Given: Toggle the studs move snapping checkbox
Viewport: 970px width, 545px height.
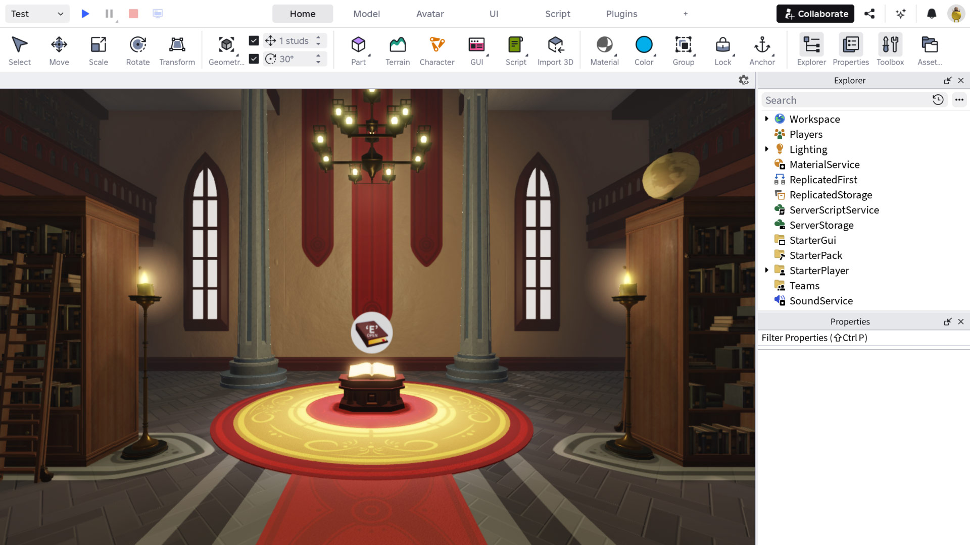Looking at the screenshot, I should tap(254, 40).
